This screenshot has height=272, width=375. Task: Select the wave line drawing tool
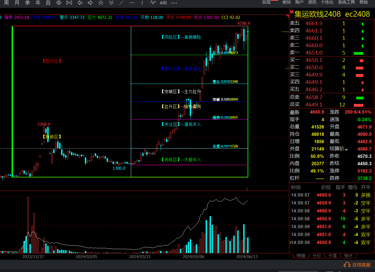153,3
